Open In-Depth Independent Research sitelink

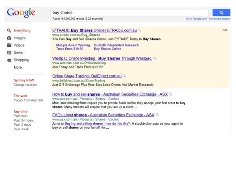pyautogui.click(x=116, y=45)
